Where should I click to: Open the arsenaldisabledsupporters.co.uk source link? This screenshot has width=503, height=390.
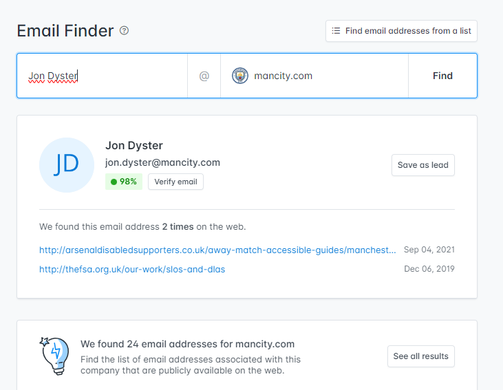[217, 250]
